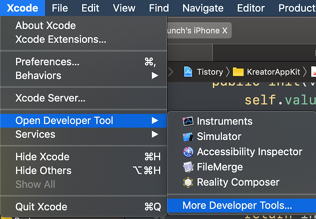Screen dimensions: 316x219
Task: Select Xcode Extensions... menu entry
Action: tap(83, 39)
